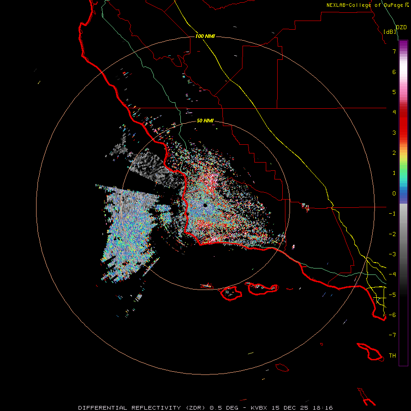This screenshot has width=411, height=411.
Task: Select the -7 tick on color scale
Action: [392, 335]
